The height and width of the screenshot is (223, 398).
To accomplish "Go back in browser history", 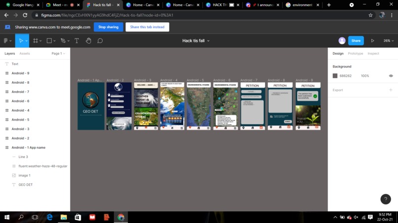I will coord(6,15).
